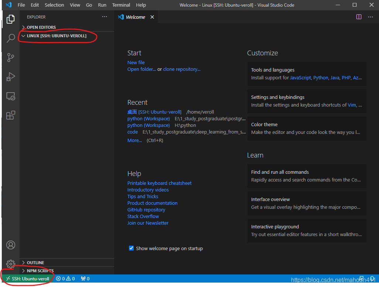Click the split editor right icon
379x287 pixels.
(359, 17)
